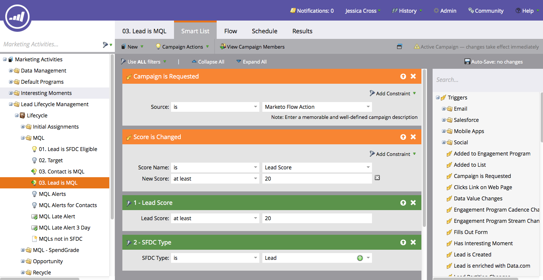Screen dimensions: 543x280
Task: Expand the Data Management folder
Action: (10, 71)
